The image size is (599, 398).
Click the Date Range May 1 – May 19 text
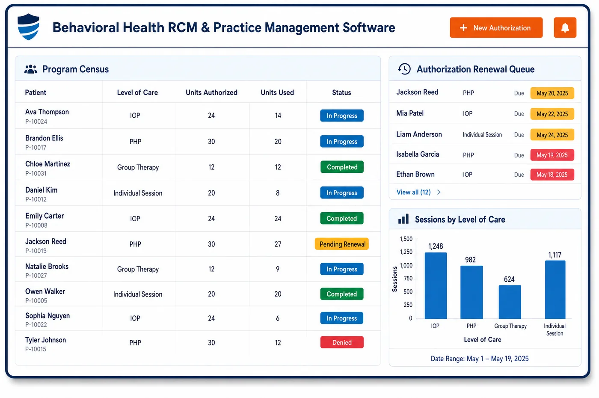click(480, 359)
